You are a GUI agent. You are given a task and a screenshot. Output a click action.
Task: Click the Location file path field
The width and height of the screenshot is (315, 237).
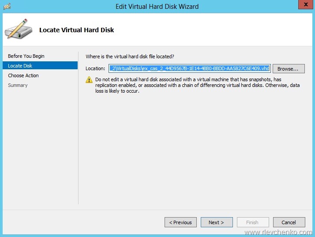pyautogui.click(x=189, y=68)
